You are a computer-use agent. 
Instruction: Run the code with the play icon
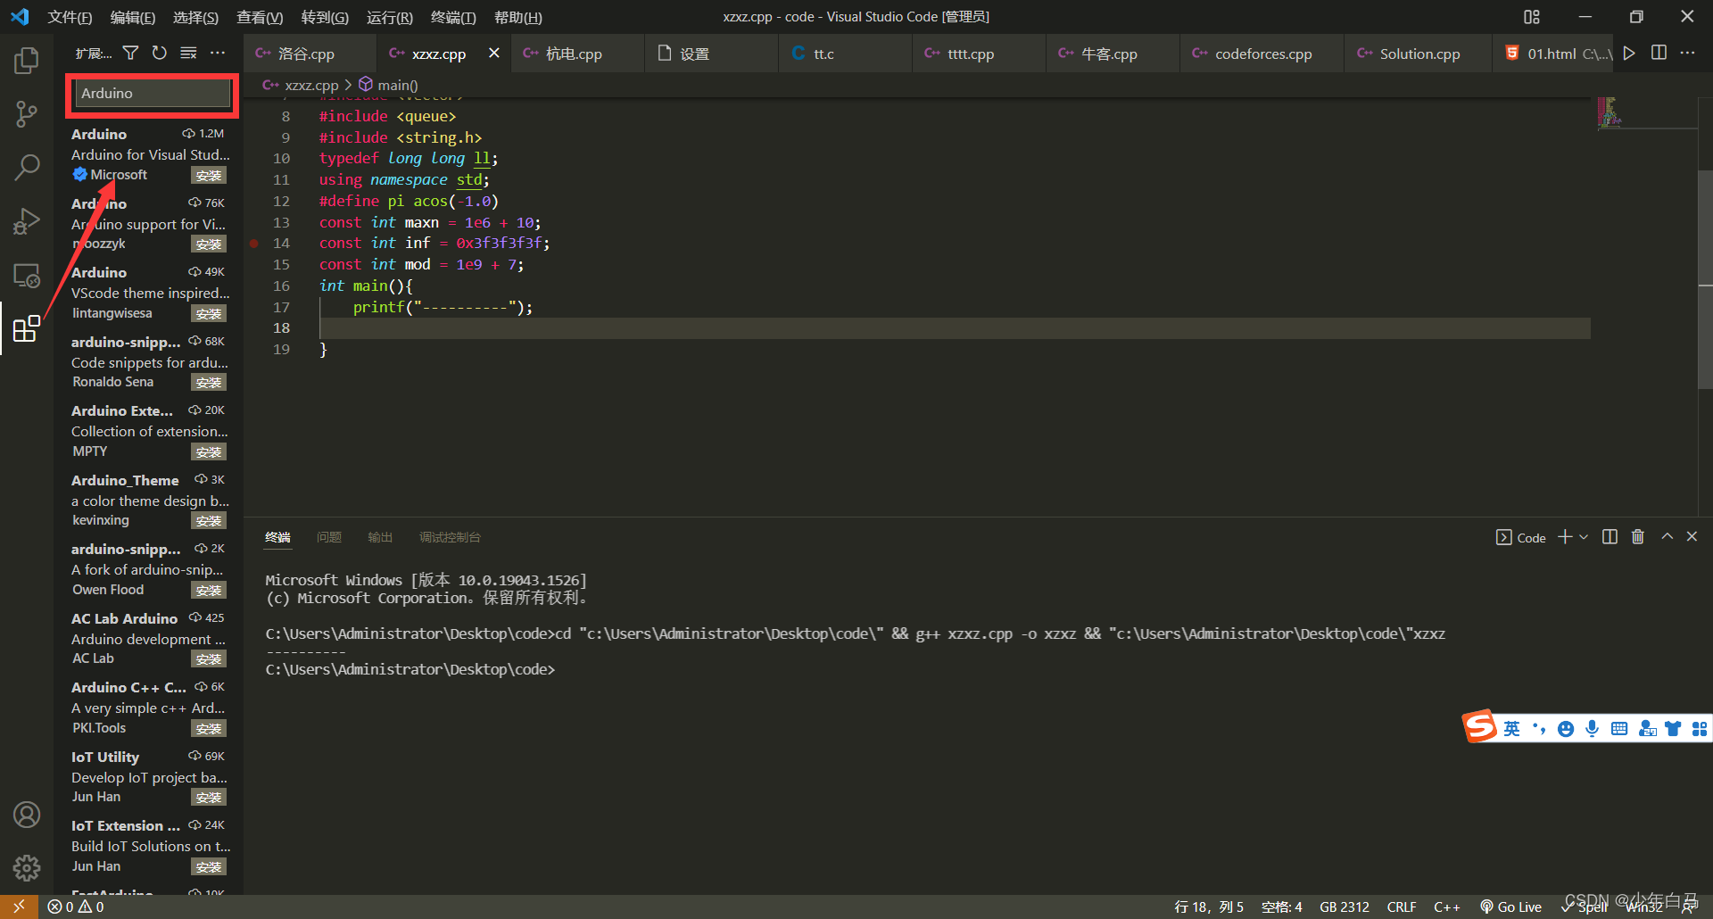click(x=1629, y=54)
